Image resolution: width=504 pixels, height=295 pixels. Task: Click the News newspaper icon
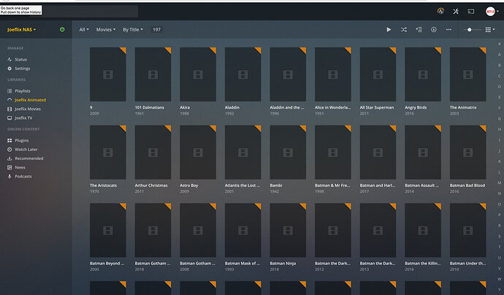[9, 167]
